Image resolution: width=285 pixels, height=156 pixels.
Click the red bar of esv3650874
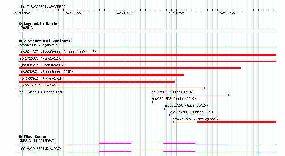[101, 75]
